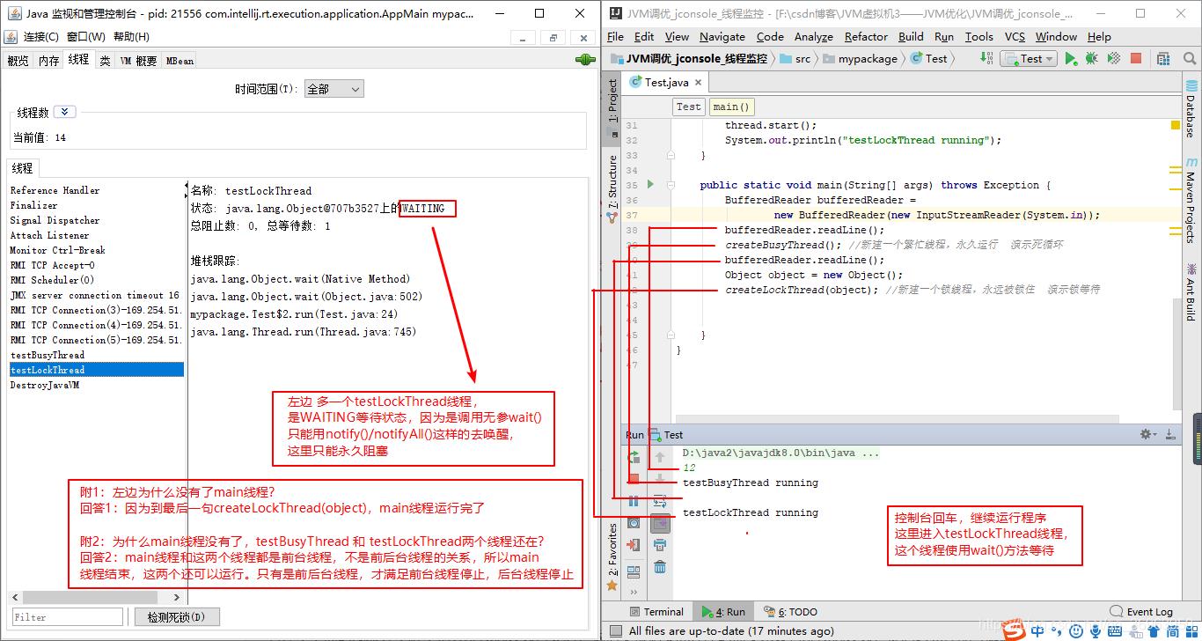Click the run gutter arrow beside the main method
Viewport: 1202px width, 641px height.
pos(651,185)
